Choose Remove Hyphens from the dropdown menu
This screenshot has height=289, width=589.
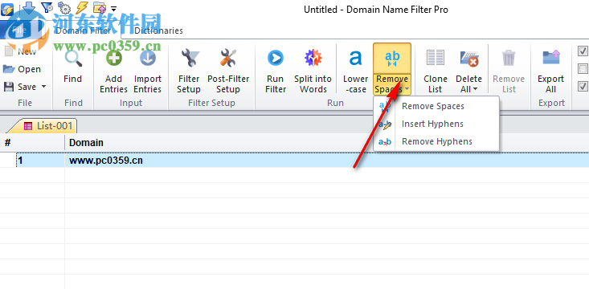436,141
